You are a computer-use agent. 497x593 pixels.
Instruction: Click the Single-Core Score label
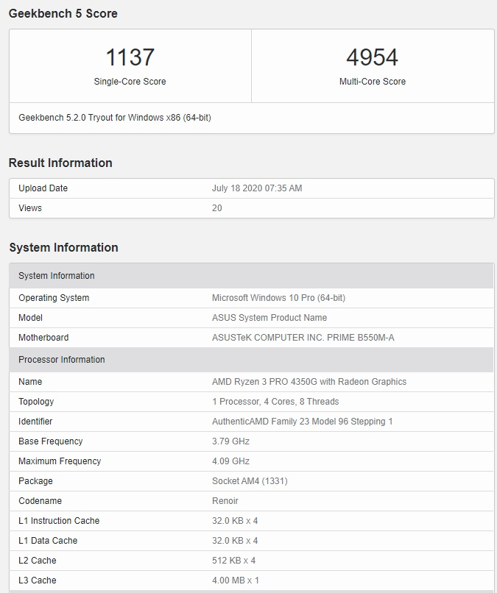click(130, 82)
